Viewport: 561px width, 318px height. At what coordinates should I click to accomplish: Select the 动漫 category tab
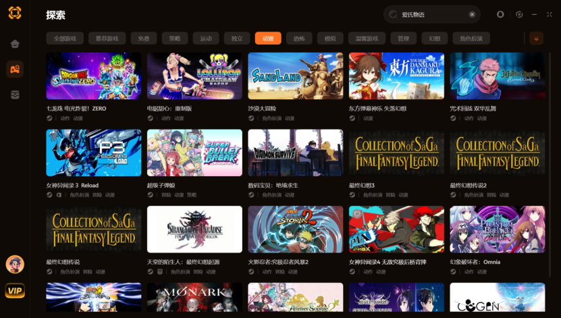click(x=268, y=38)
